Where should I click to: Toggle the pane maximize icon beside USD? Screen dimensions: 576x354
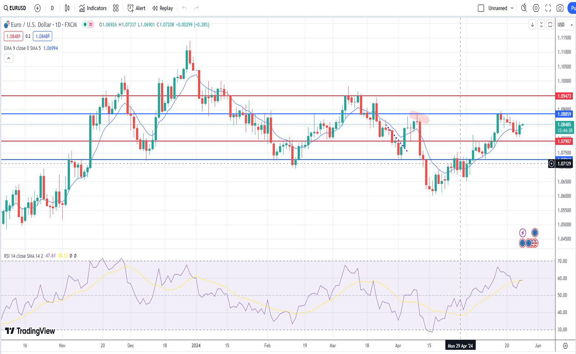(x=550, y=25)
